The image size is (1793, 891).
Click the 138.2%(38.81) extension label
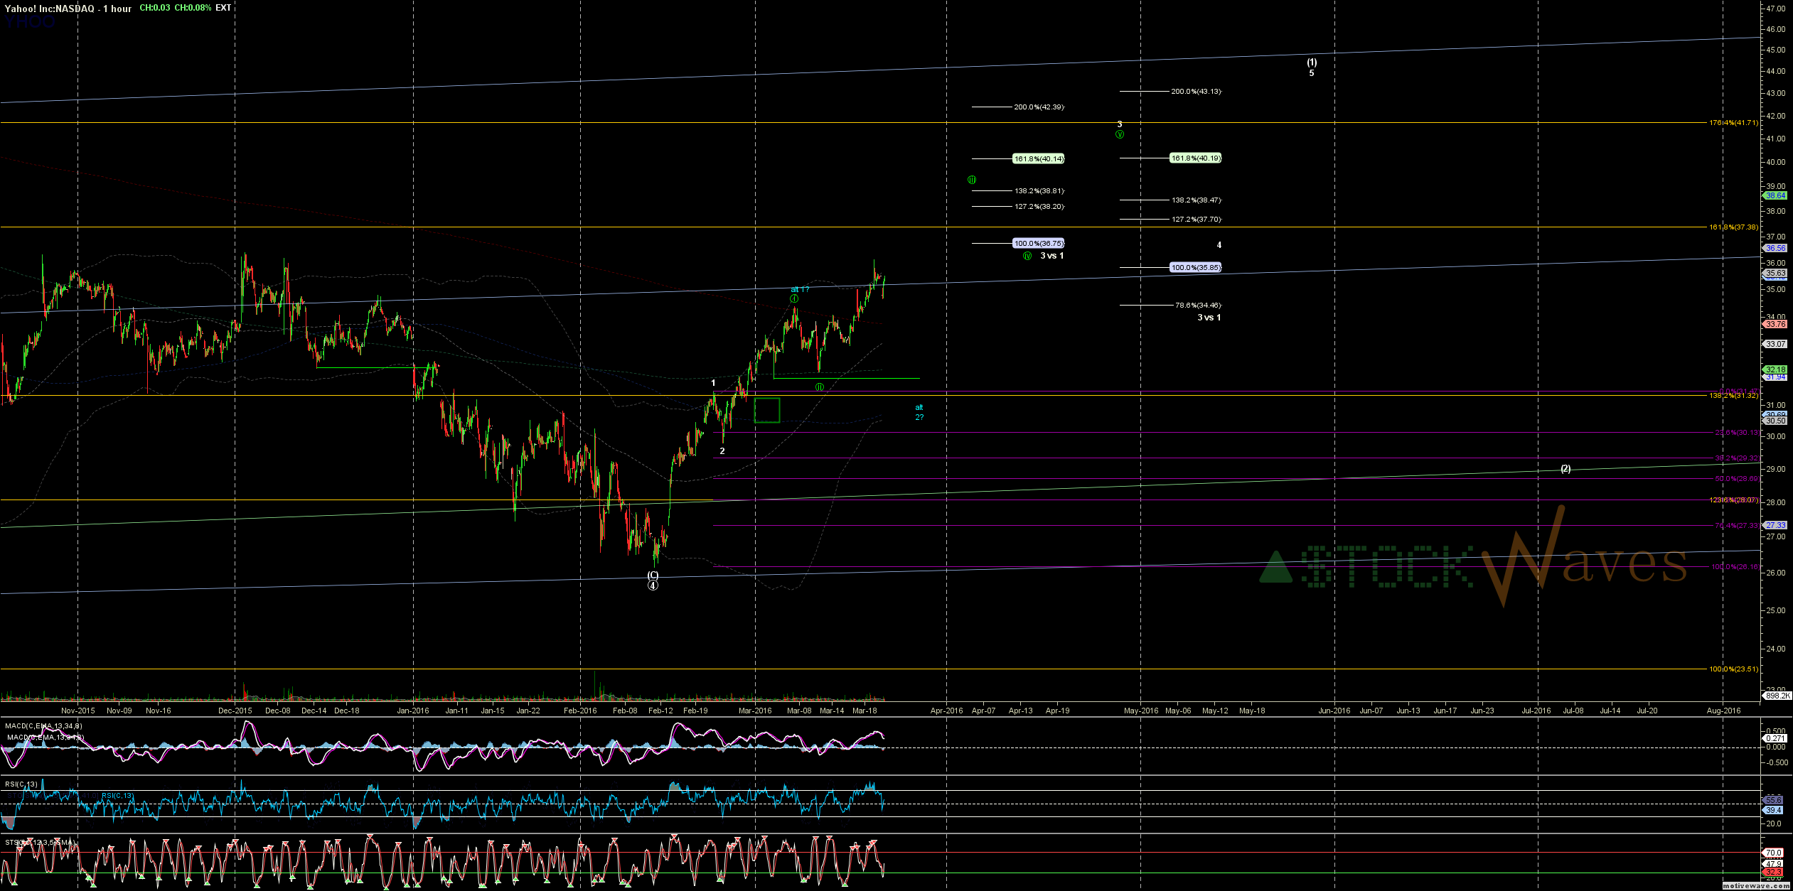point(1039,191)
